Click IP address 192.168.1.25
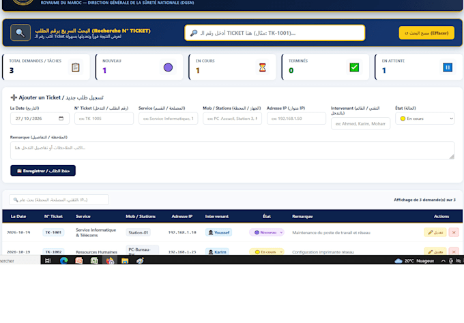The height and width of the screenshot is (323, 464). point(182,252)
